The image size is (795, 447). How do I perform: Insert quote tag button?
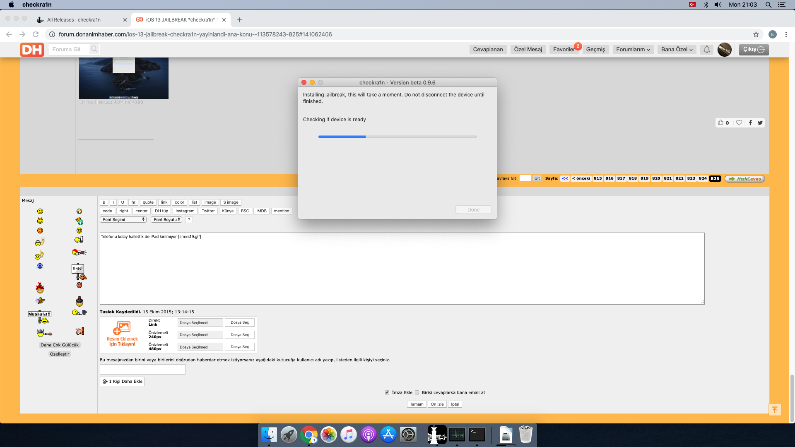coord(148,202)
